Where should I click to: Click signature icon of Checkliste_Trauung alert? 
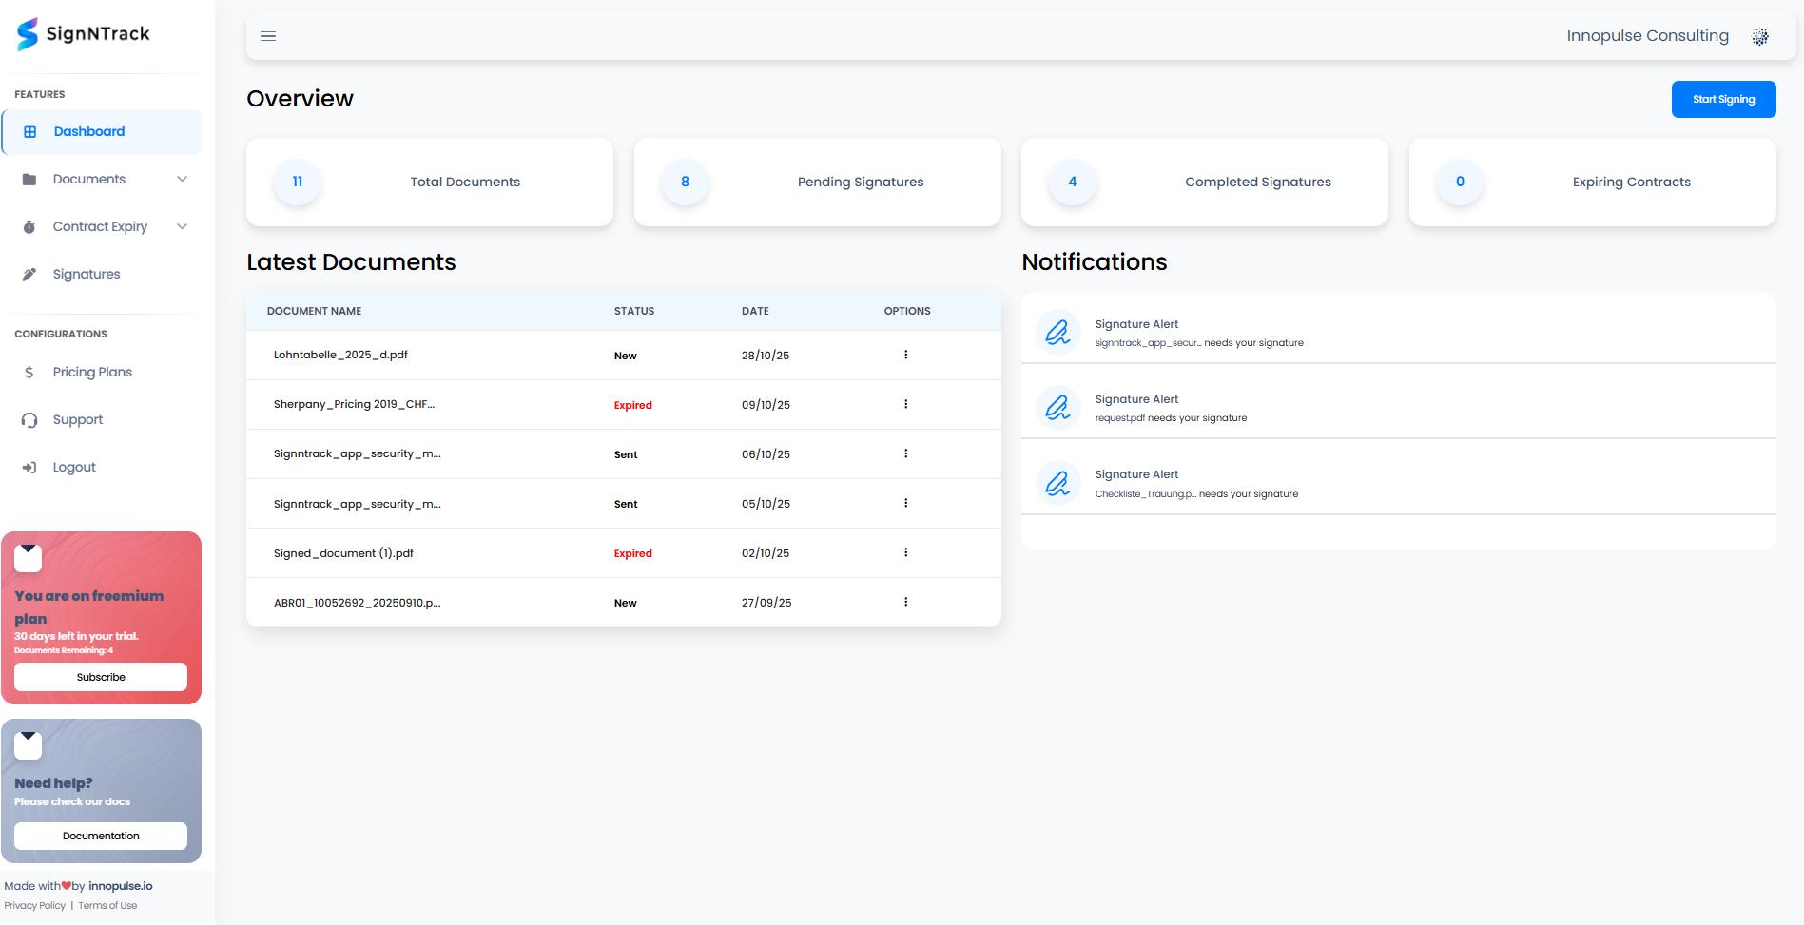[x=1057, y=483]
